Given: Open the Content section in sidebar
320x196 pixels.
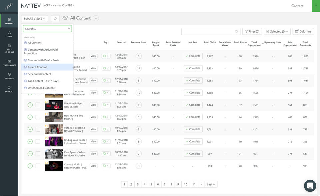Looking at the screenshot, I should click(9, 21).
